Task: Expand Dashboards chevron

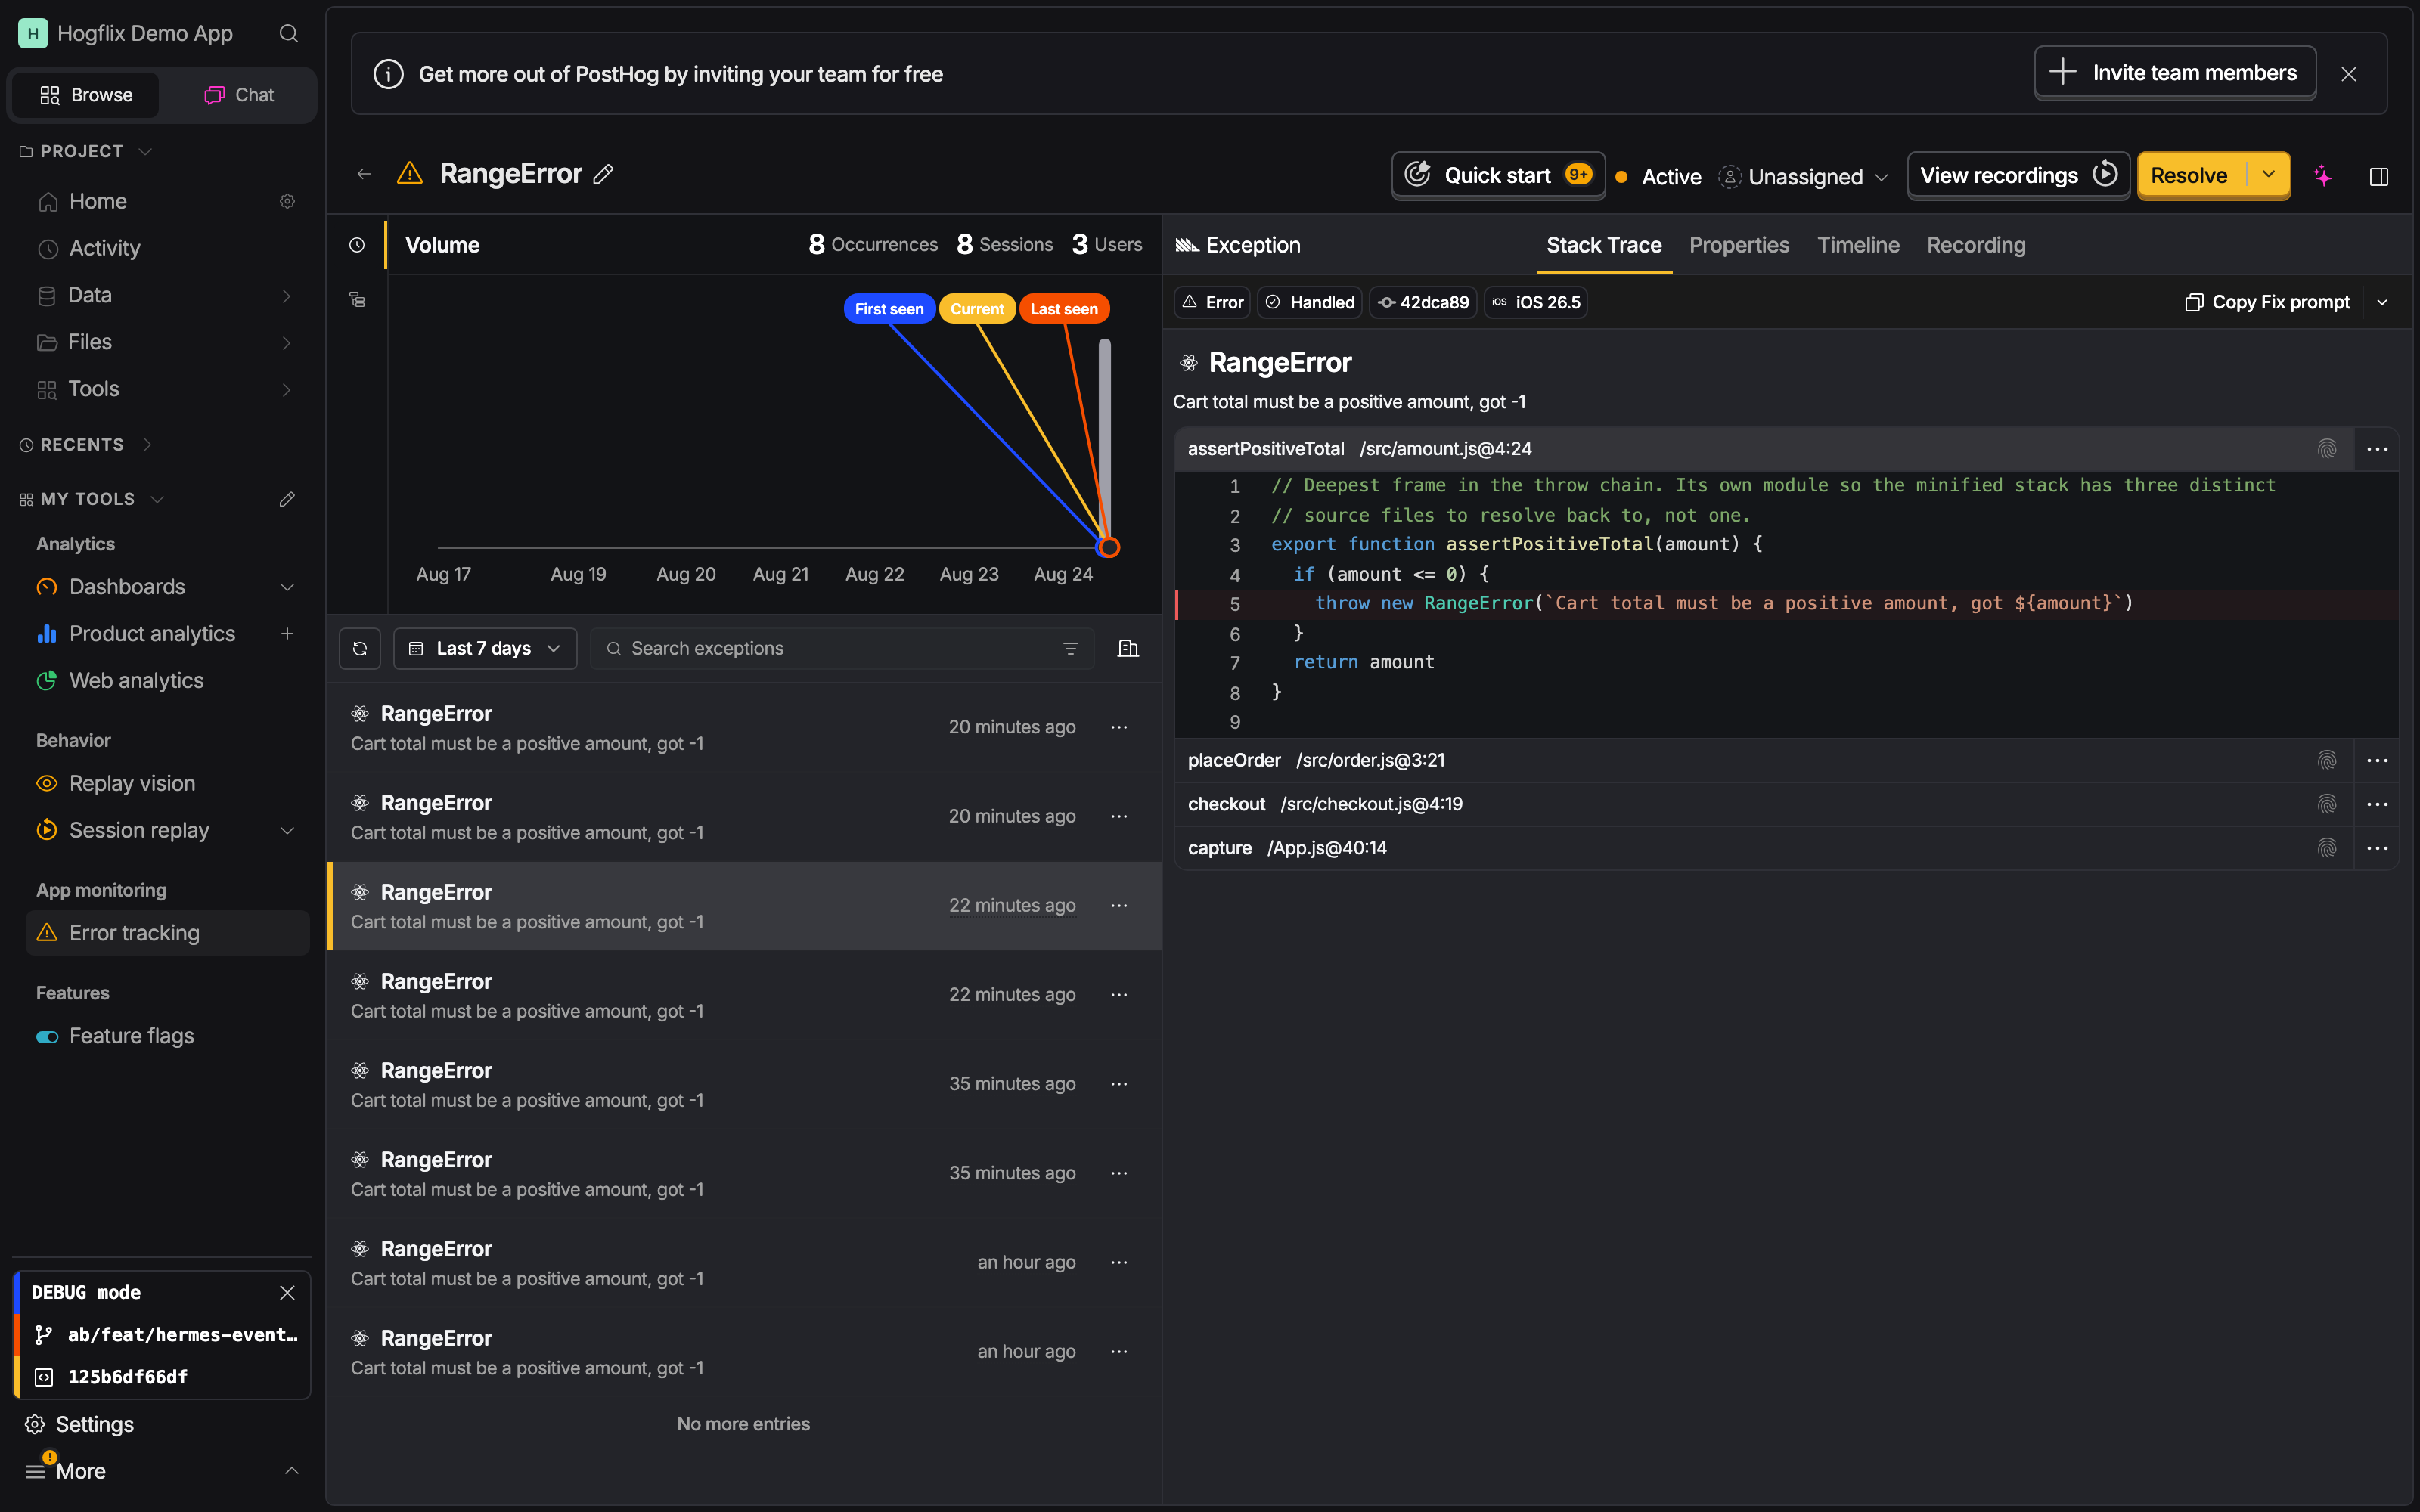Action: (x=287, y=587)
